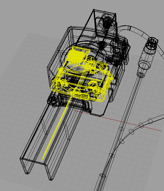164x191 pixels.
Task: Click the long yellow needle tip
Action: coord(42,160)
